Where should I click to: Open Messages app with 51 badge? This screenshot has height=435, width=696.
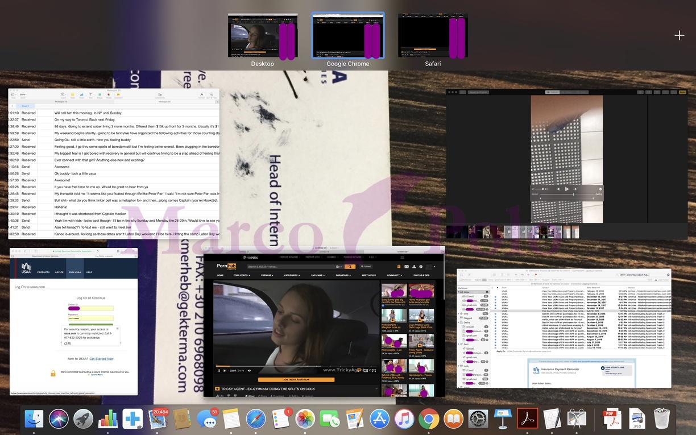(207, 420)
